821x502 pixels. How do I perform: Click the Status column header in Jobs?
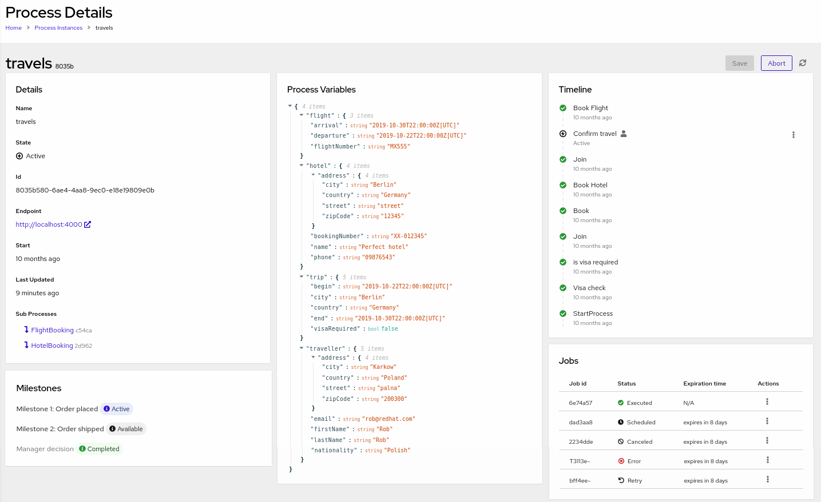626,384
